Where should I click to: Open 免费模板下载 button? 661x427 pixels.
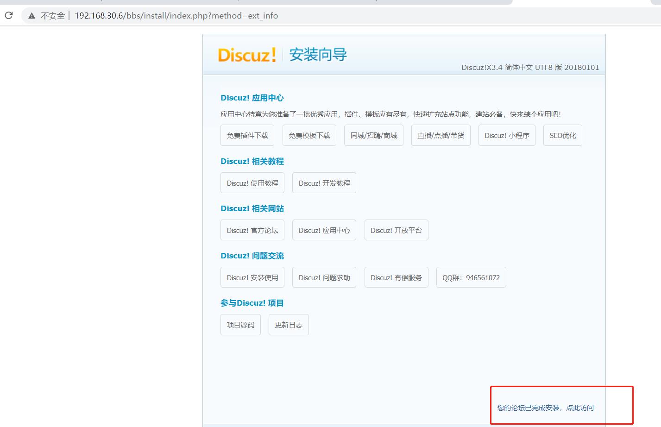click(309, 135)
